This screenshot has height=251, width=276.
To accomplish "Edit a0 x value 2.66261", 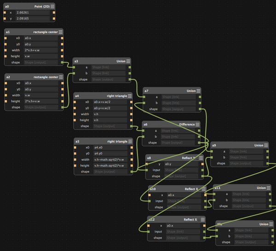I will pos(33,12).
